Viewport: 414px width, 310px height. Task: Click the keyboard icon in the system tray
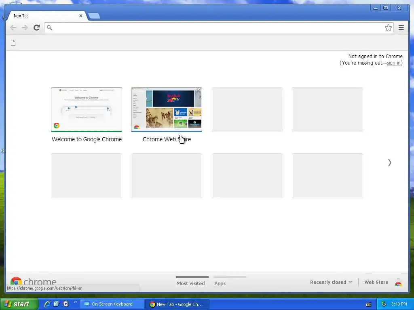(x=369, y=304)
